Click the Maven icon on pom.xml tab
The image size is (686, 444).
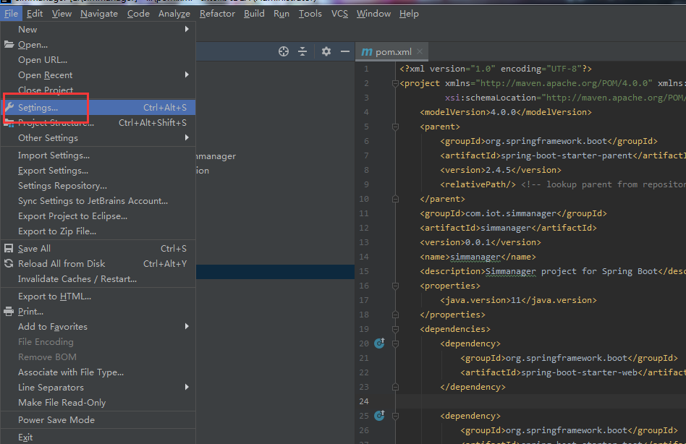367,52
